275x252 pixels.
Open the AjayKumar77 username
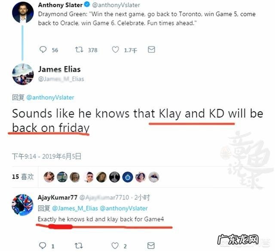click(x=58, y=197)
